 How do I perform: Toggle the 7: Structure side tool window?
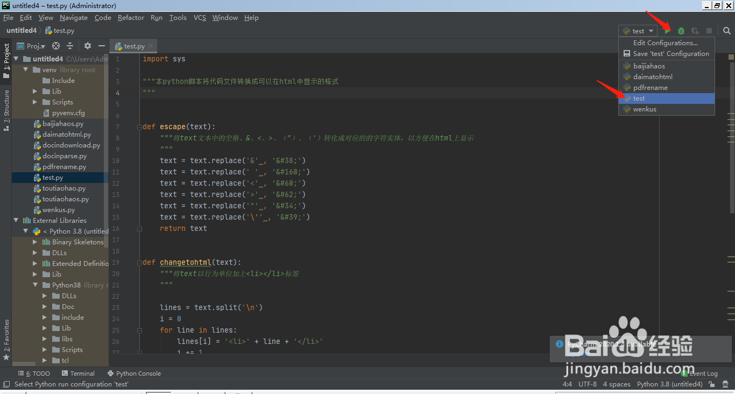(6, 110)
